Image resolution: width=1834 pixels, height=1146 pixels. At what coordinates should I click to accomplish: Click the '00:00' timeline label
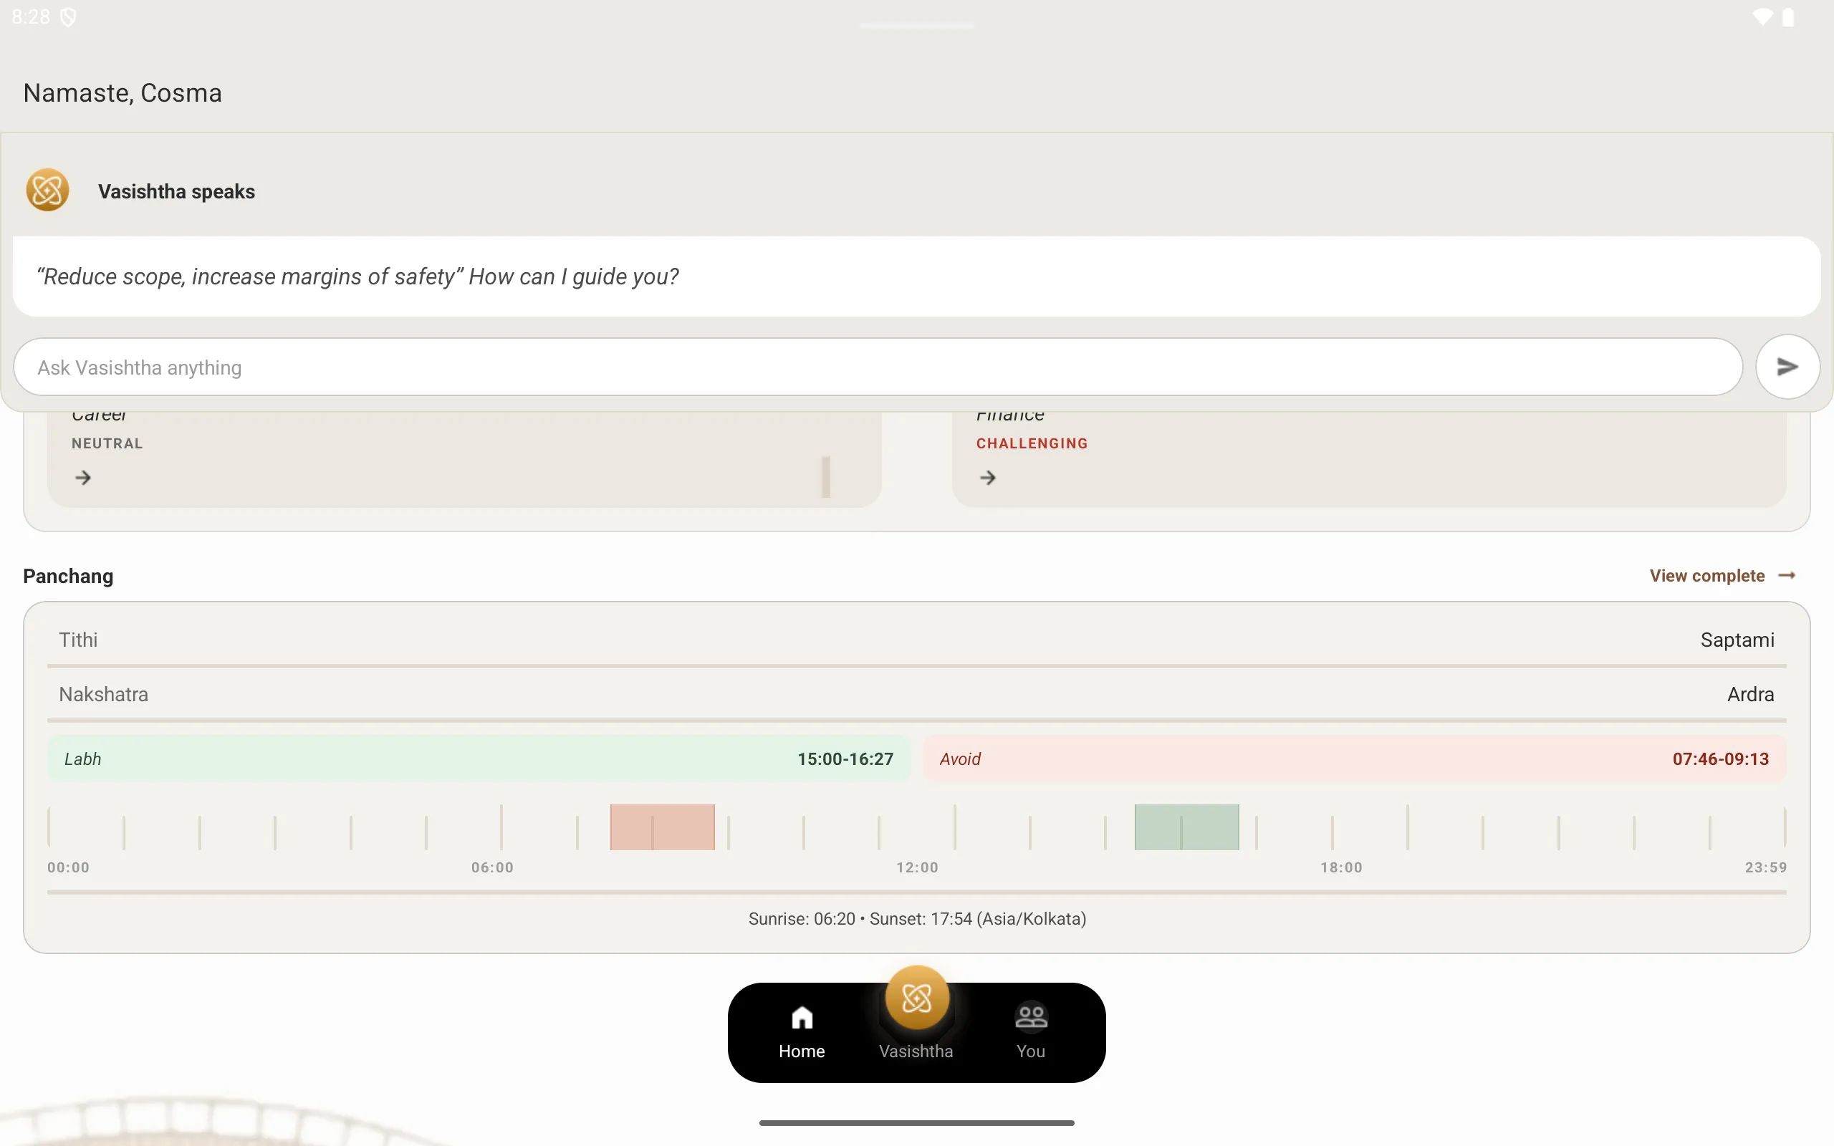tap(68, 867)
